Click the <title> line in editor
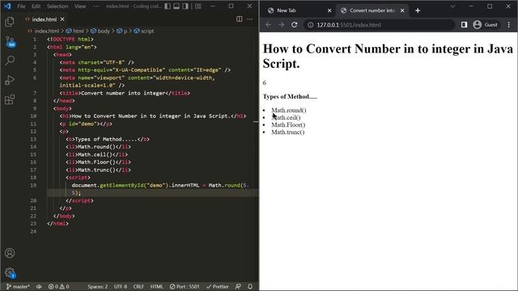518x291 pixels. pos(125,93)
